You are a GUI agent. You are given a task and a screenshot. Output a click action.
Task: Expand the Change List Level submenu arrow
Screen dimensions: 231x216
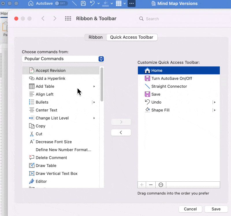[x=94, y=118]
